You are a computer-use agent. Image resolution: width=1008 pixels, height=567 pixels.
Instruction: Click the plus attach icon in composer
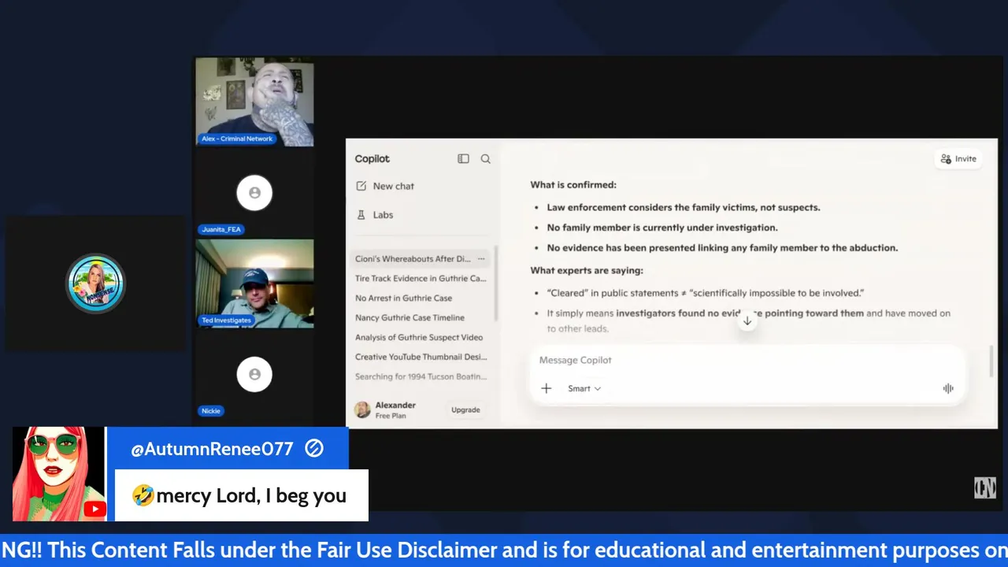point(547,388)
